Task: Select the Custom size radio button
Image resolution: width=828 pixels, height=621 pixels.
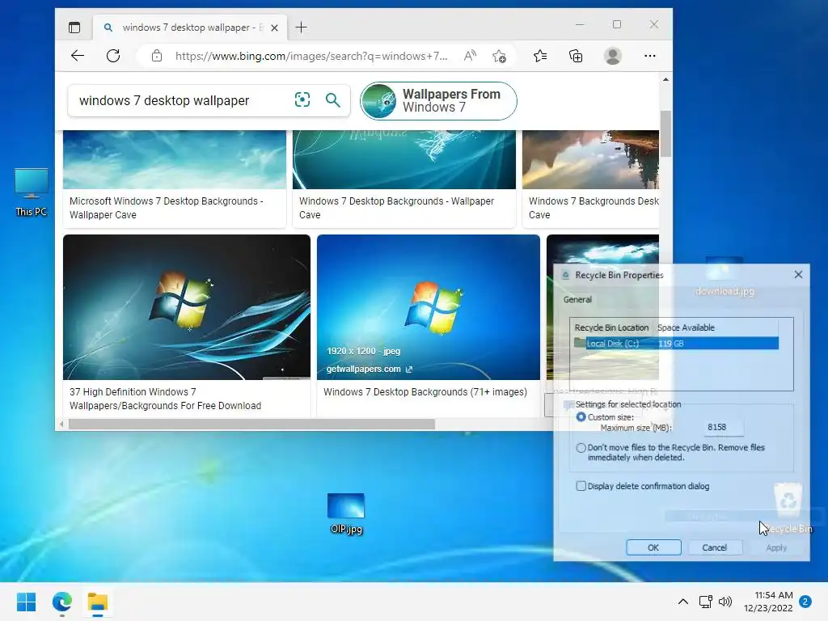Action: [581, 417]
